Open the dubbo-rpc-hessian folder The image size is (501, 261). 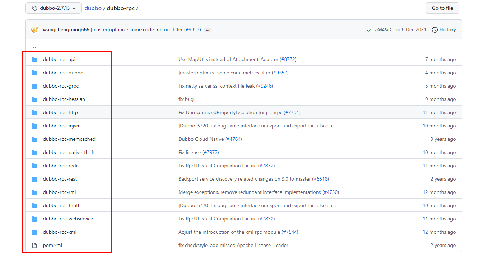coord(64,99)
